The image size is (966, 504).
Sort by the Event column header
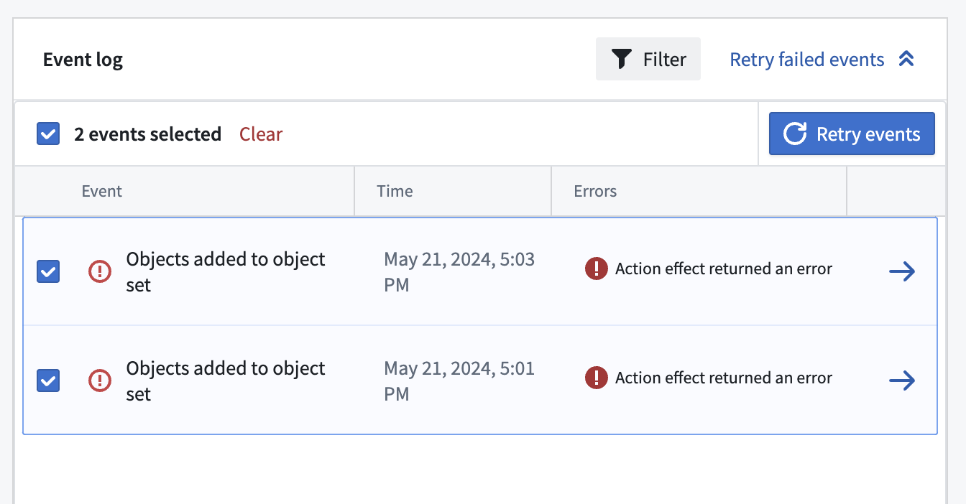(x=102, y=191)
